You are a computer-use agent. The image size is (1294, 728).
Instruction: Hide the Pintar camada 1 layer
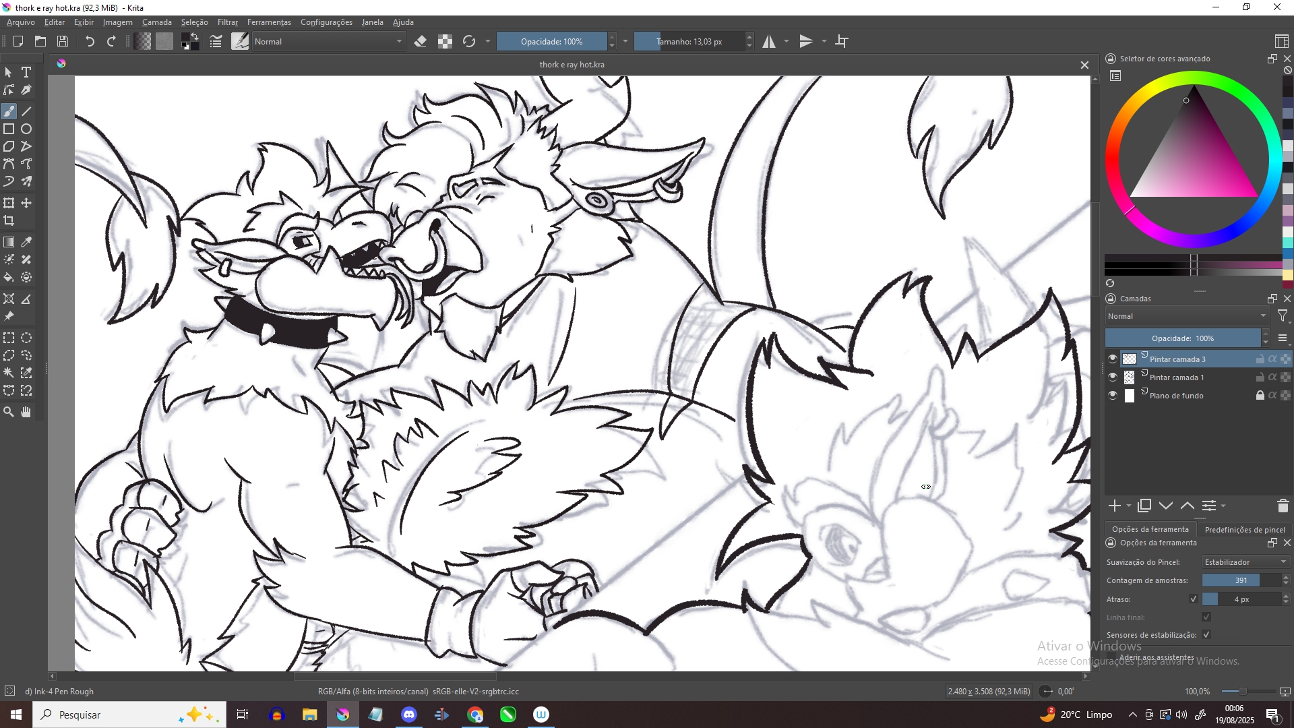[x=1113, y=377]
